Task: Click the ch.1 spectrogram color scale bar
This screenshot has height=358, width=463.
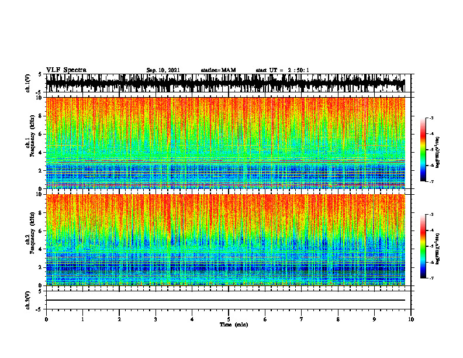Action: tap(423, 150)
